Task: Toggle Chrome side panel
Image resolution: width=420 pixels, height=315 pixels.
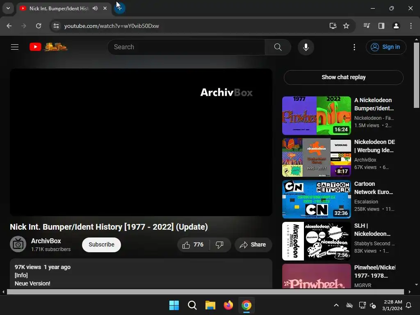Action: coord(381,26)
